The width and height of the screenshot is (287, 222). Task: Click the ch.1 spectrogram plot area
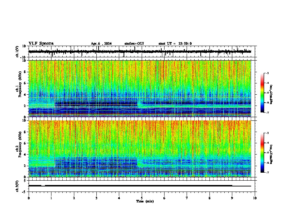tap(140, 89)
